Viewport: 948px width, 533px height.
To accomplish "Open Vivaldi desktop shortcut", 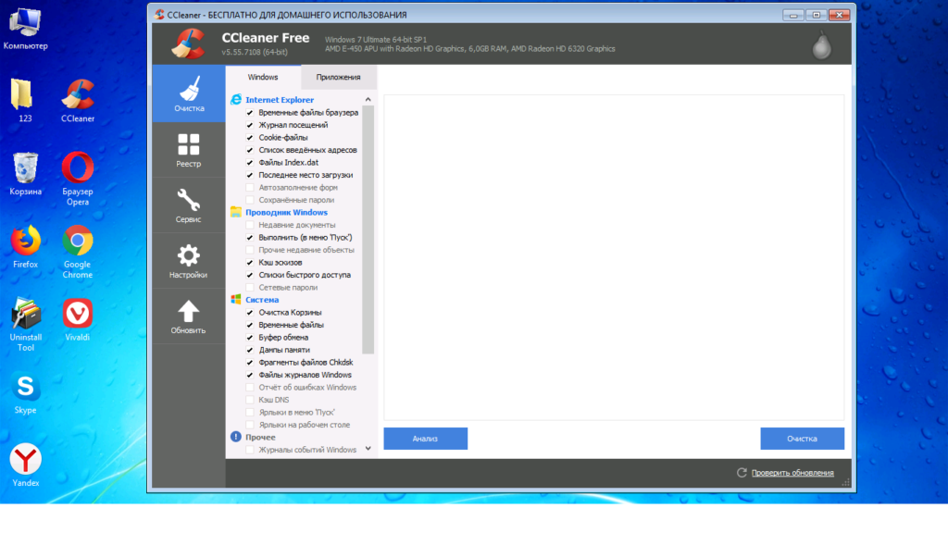I will click(78, 316).
